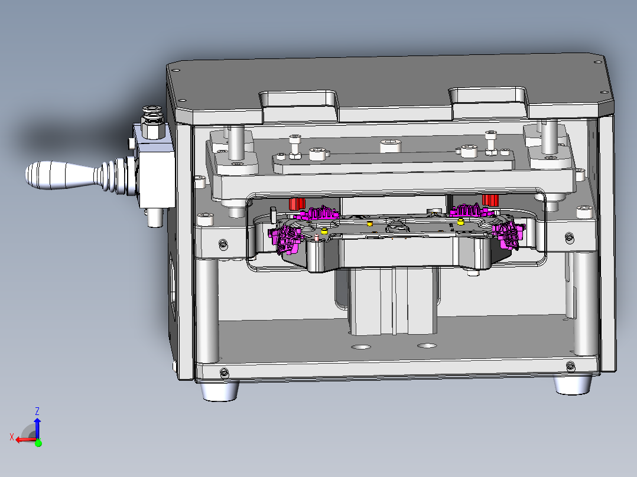Click the green origin sphere of the triad
This screenshot has height=477, width=637.
tap(38, 443)
